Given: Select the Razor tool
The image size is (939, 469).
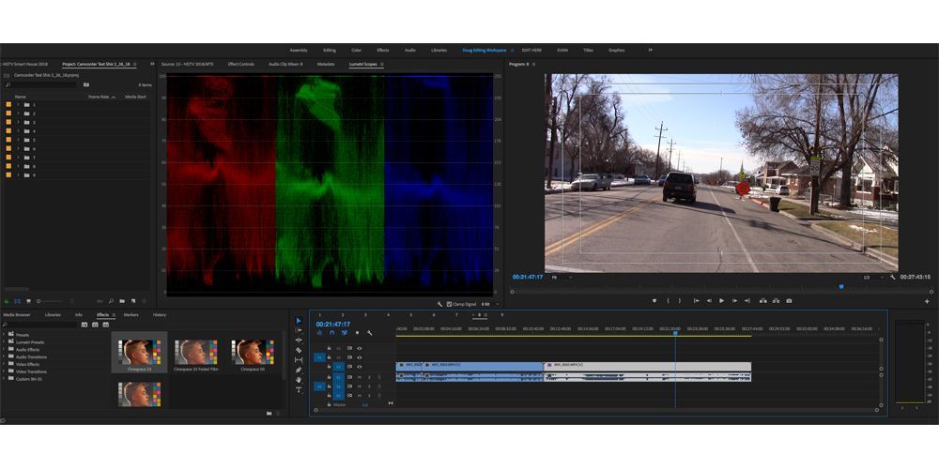Looking at the screenshot, I should pos(299,350).
